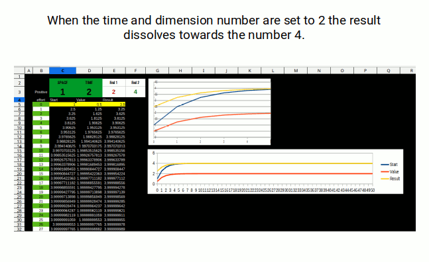Select column header F
The image size is (429, 262).
[x=135, y=71]
